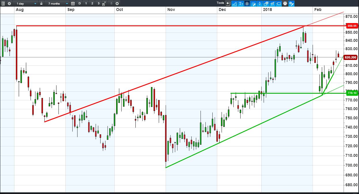Switch to saved layout 2

[x=92, y=3]
